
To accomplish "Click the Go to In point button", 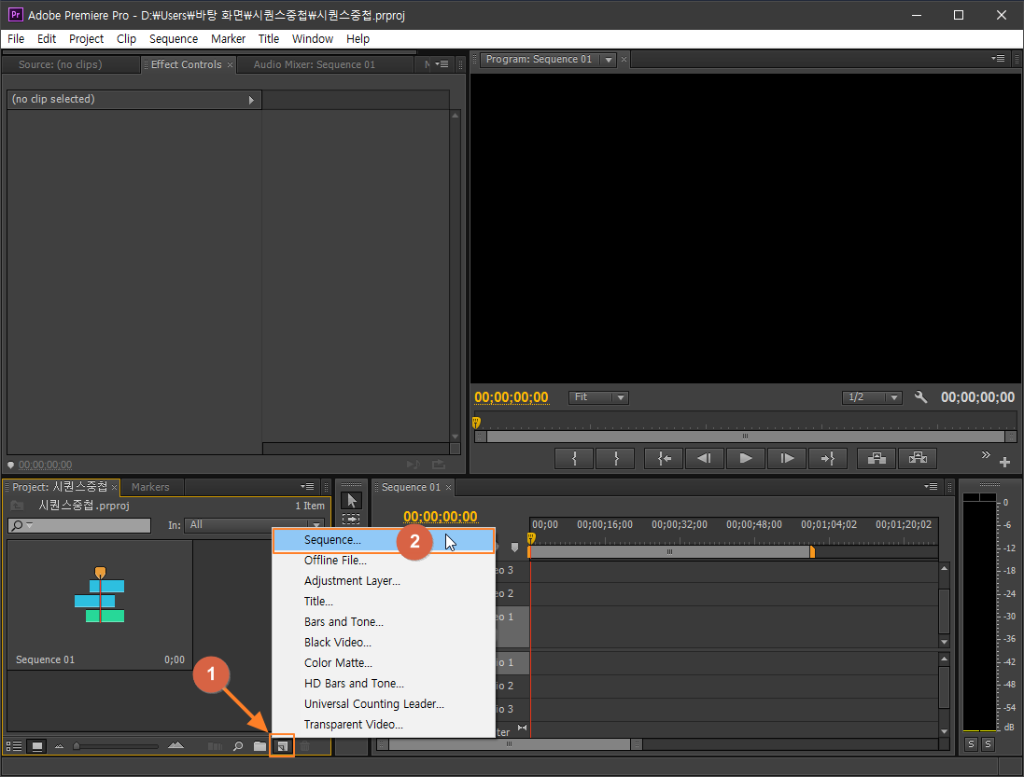I will click(665, 459).
